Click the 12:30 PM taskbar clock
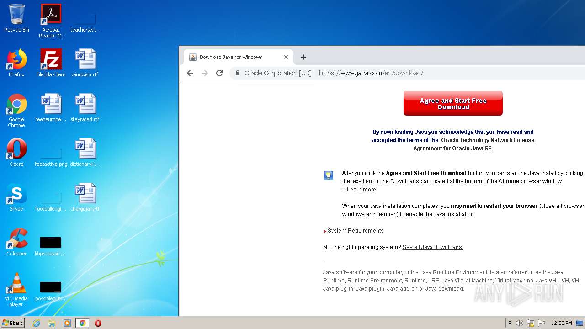 coord(562,323)
